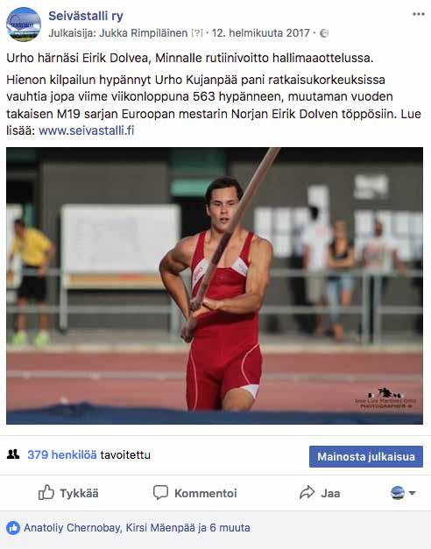Open the Seivästalli ry page name link
Screen dimensions: 431x549
tap(86, 16)
